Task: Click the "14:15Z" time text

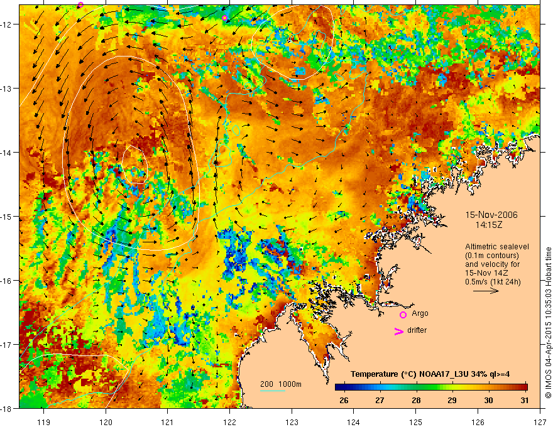Action: [x=488, y=225]
